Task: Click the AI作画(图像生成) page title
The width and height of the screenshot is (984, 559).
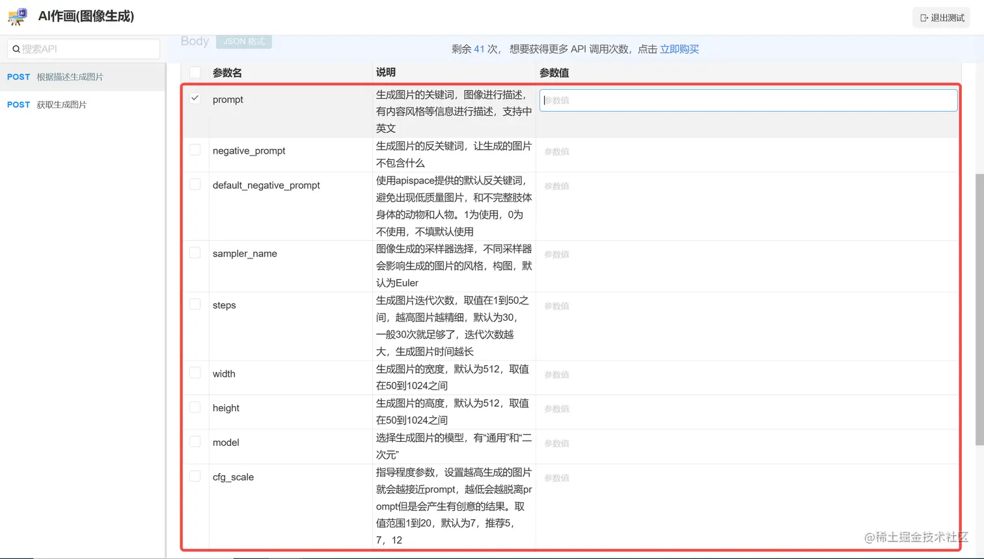Action: click(86, 16)
